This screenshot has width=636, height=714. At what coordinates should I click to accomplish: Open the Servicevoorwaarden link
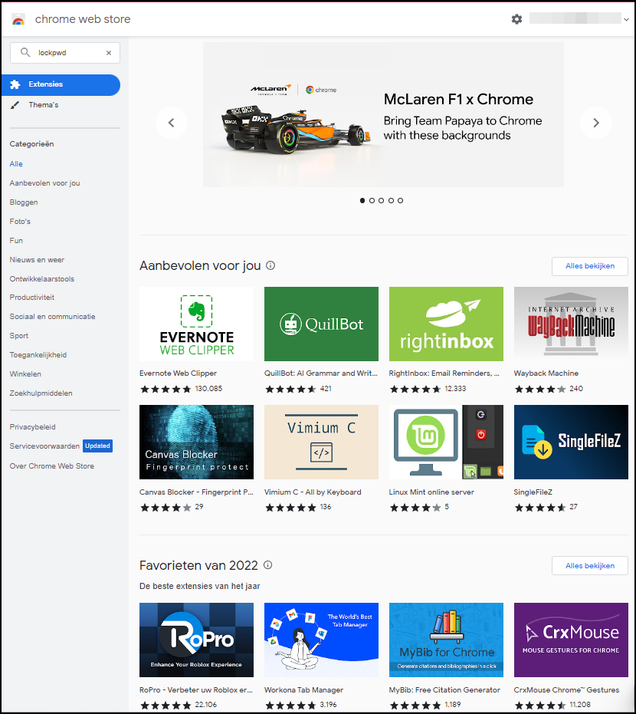[x=44, y=446]
